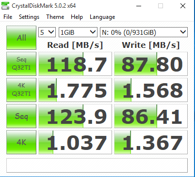Open the Help menu
195x177 pixels.
pos(77,17)
